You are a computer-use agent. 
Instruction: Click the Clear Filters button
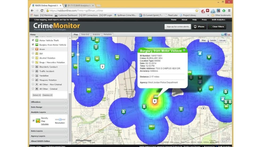(x=217, y=27)
